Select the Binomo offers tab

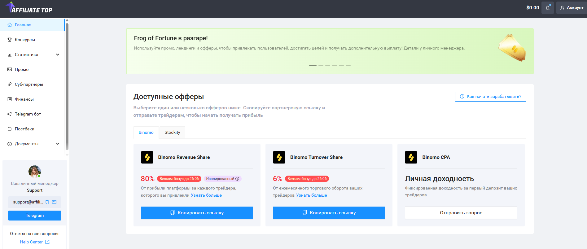coord(146,132)
